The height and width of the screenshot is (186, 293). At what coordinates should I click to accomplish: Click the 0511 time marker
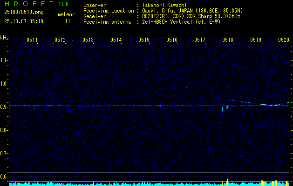click(x=32, y=40)
